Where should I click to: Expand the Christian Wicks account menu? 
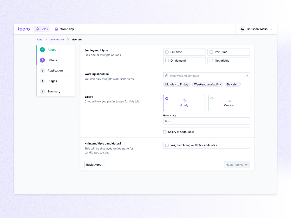point(271,29)
